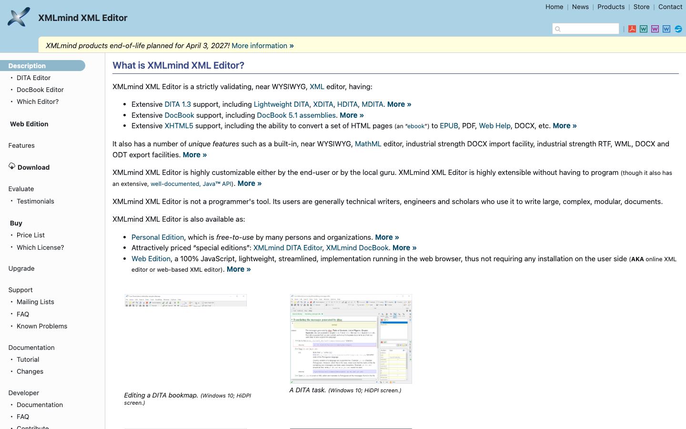
Task: Open Documentation under Developer in sidebar
Action: coord(40,405)
